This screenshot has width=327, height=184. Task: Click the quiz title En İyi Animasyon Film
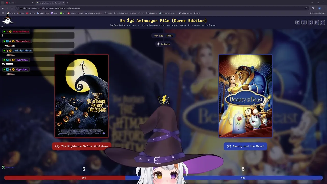163,21
